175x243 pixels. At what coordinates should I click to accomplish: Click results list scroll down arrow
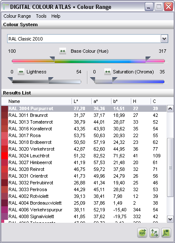[x=170, y=219]
